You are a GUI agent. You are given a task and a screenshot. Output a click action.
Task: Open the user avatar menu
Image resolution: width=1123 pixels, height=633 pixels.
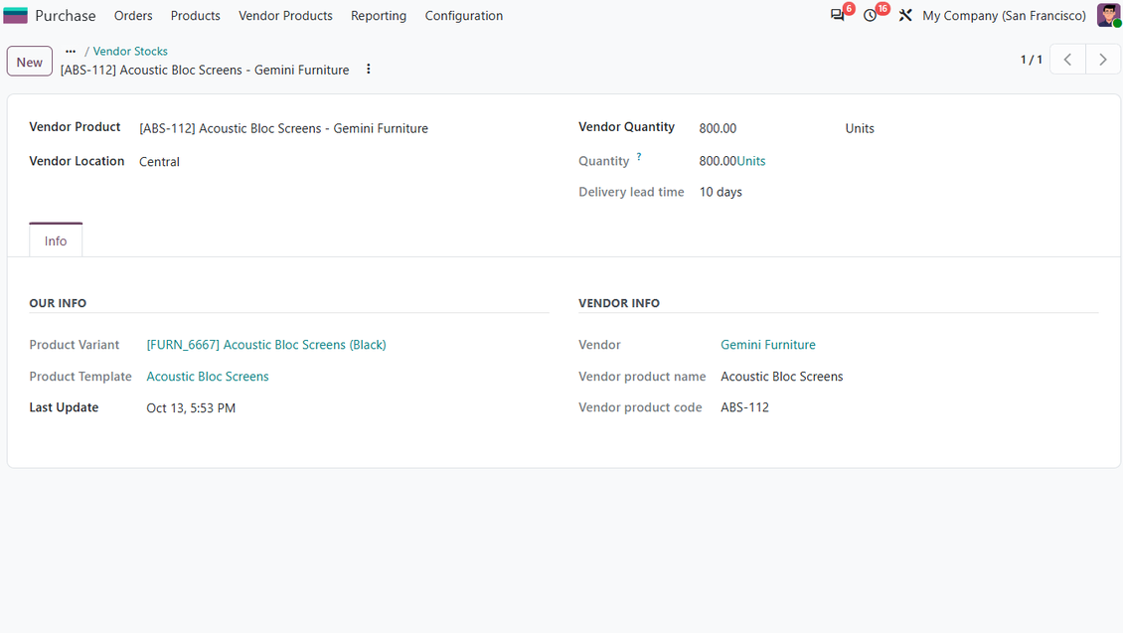[x=1109, y=15]
